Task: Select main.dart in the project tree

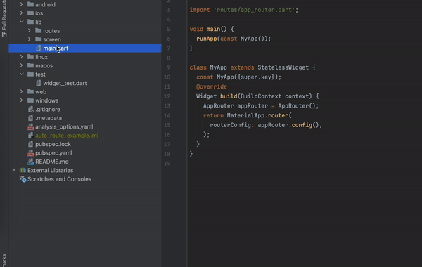Action: pos(85,48)
